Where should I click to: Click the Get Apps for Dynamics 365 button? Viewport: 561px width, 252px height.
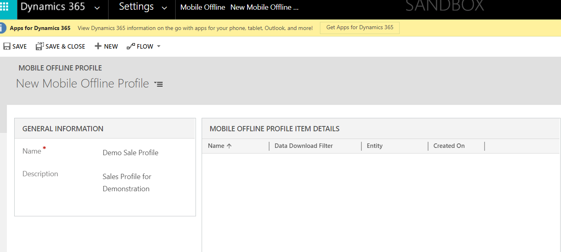click(360, 28)
